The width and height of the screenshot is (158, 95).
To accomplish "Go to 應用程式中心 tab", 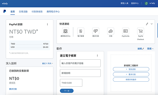I will tap(53, 12).
